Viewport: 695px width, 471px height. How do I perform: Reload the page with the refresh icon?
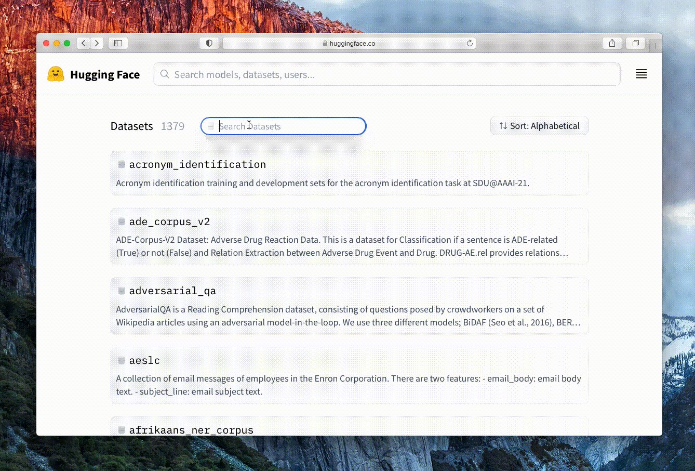coord(470,43)
